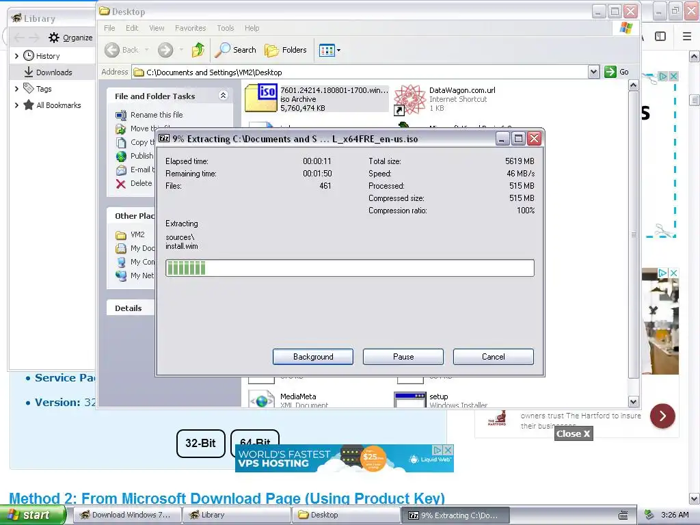Open the Edit menu in Desktop window

[132, 28]
